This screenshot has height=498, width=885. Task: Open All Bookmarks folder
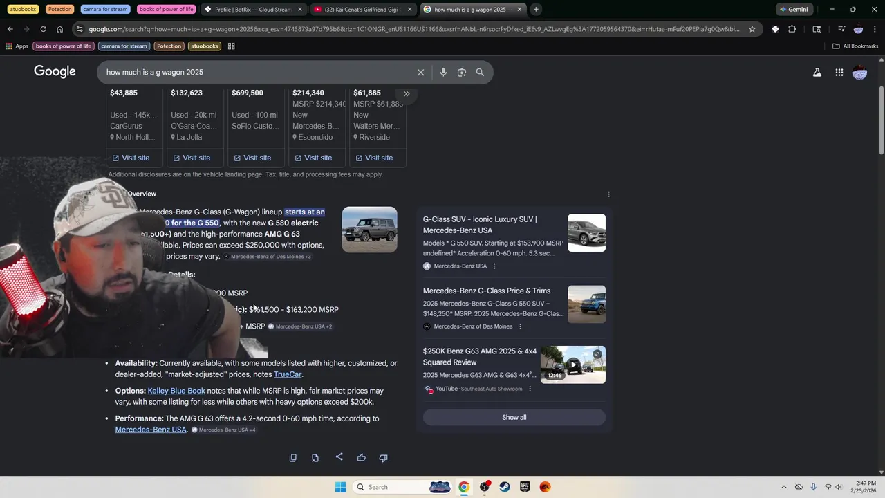(855, 46)
